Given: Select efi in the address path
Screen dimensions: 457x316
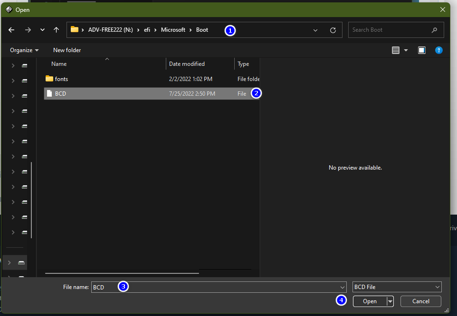Looking at the screenshot, I should point(147,30).
